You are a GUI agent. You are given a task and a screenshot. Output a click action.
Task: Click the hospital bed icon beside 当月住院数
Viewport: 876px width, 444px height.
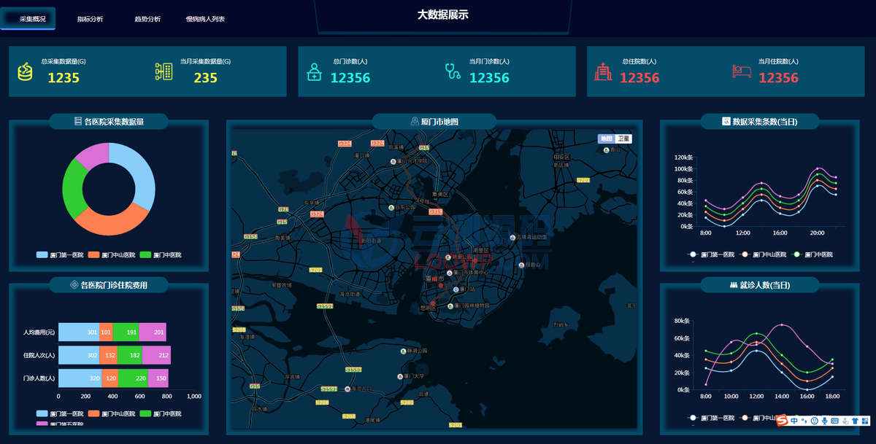[x=742, y=71]
